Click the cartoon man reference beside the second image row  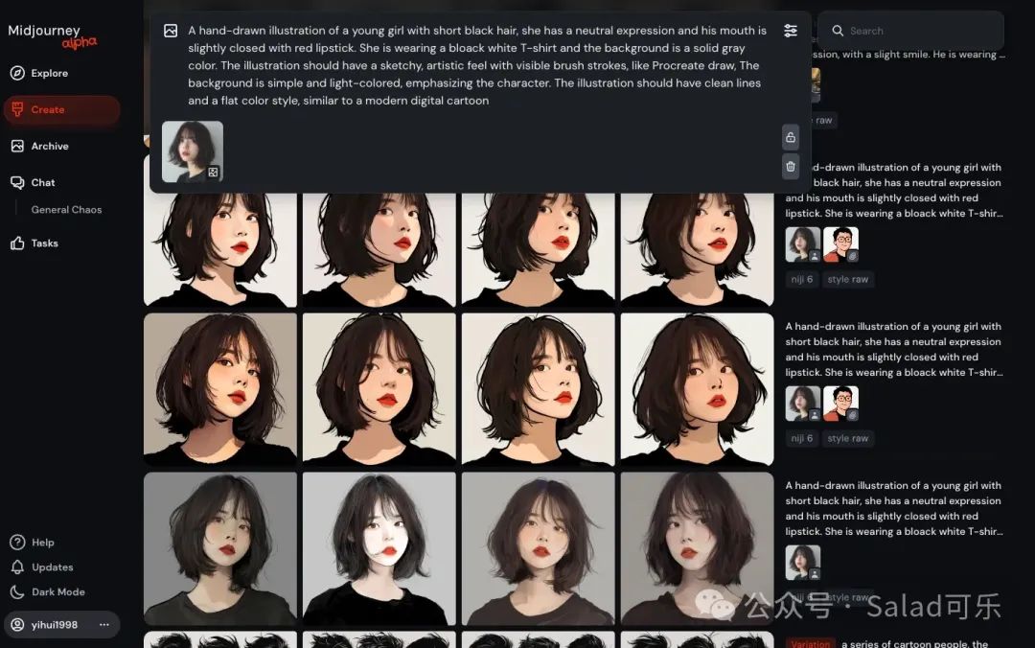(x=841, y=404)
